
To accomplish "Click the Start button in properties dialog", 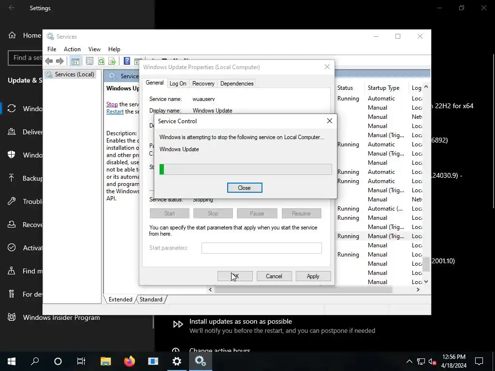I will coord(170,213).
